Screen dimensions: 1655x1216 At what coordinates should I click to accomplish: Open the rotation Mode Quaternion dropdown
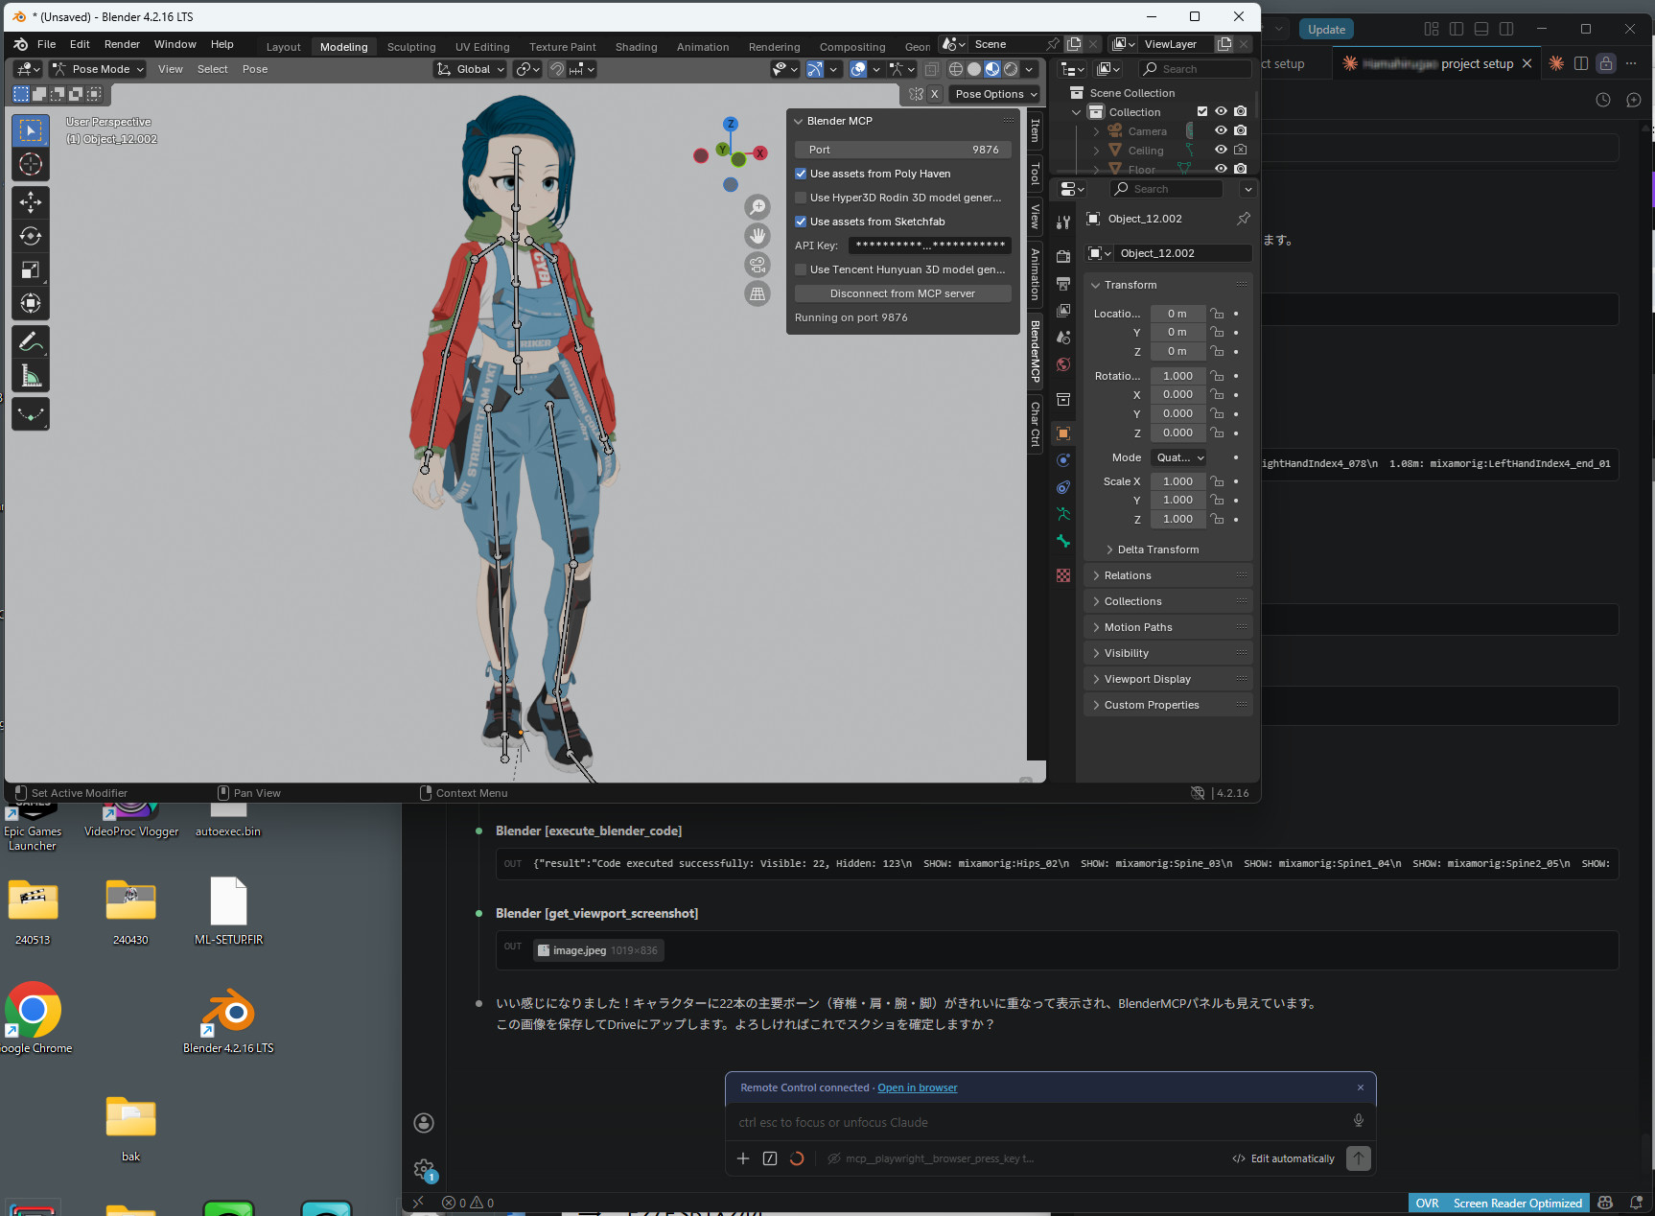click(1179, 457)
